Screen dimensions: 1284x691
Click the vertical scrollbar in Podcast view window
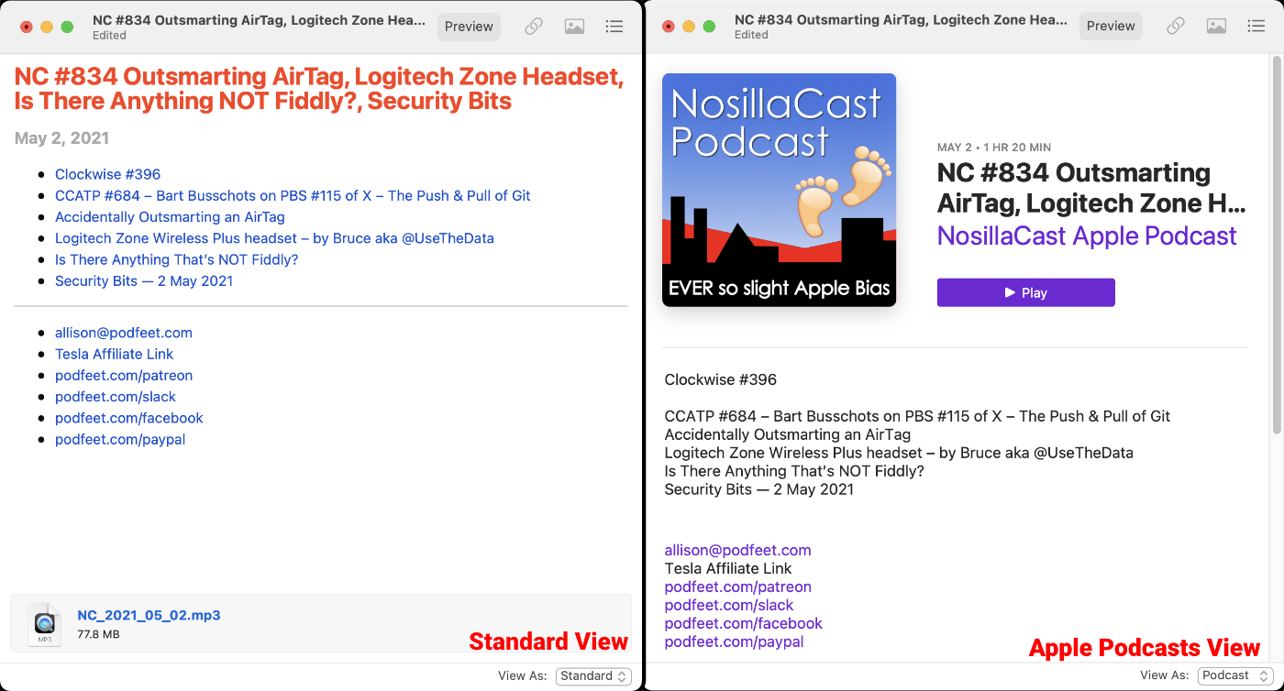tap(1277, 245)
